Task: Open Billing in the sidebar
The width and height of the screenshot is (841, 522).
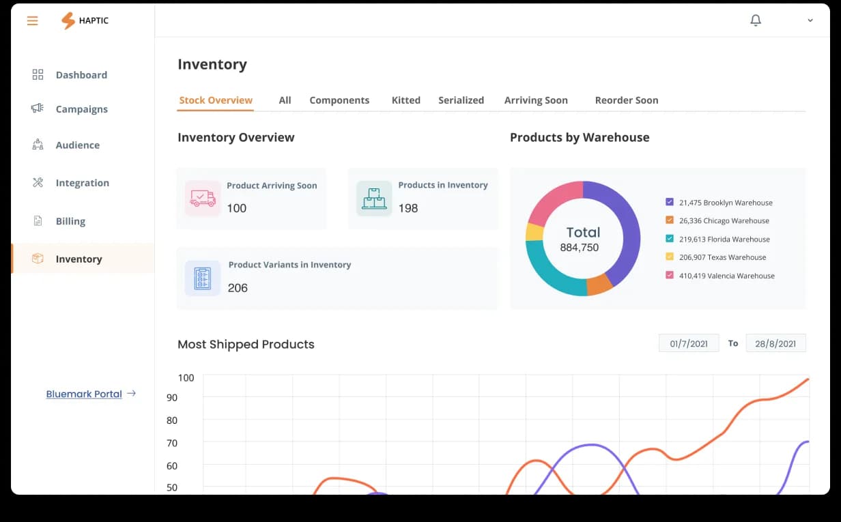Action: (x=70, y=221)
